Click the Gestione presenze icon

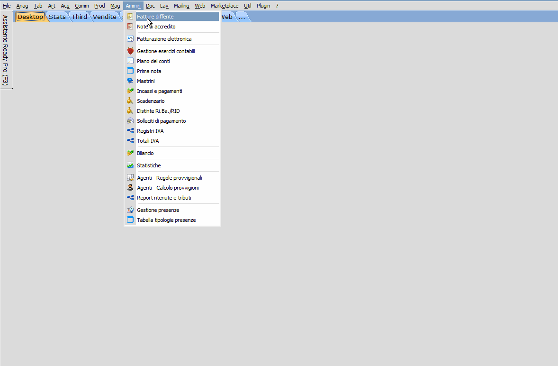coord(130,210)
